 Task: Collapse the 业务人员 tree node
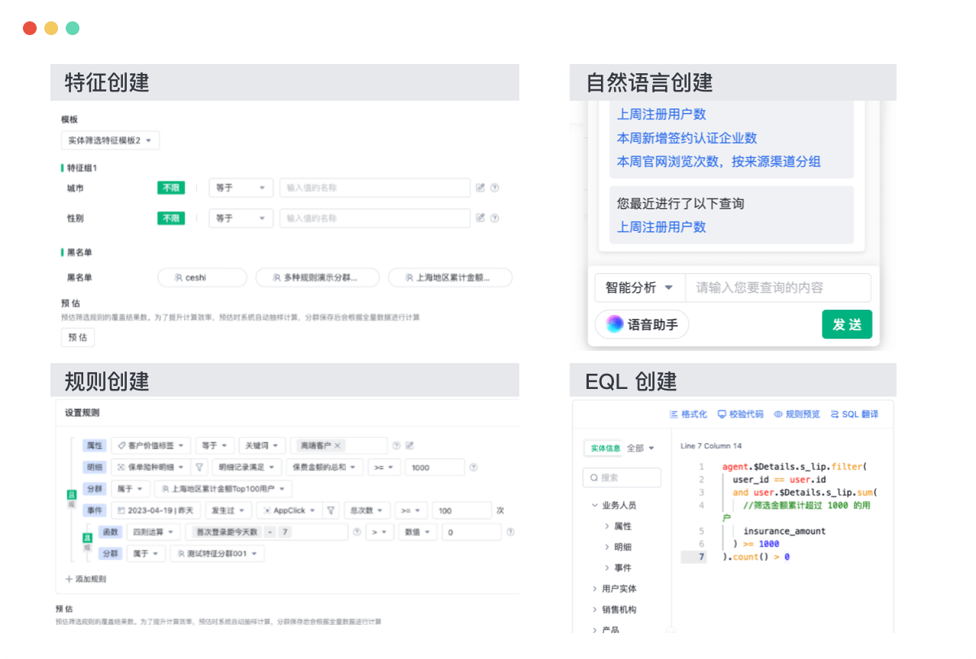click(x=595, y=505)
